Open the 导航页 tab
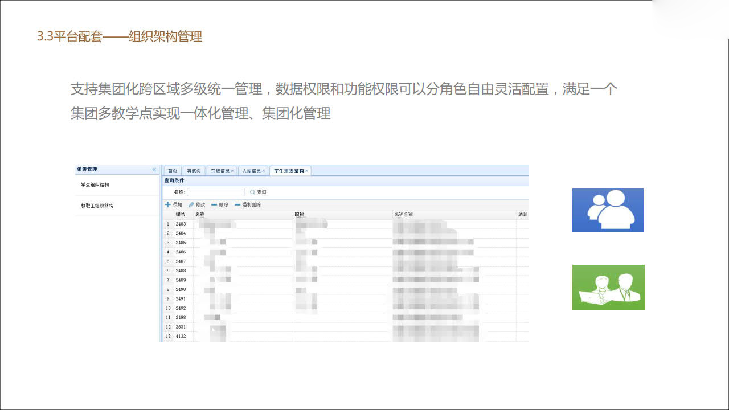729x410 pixels. [x=194, y=171]
